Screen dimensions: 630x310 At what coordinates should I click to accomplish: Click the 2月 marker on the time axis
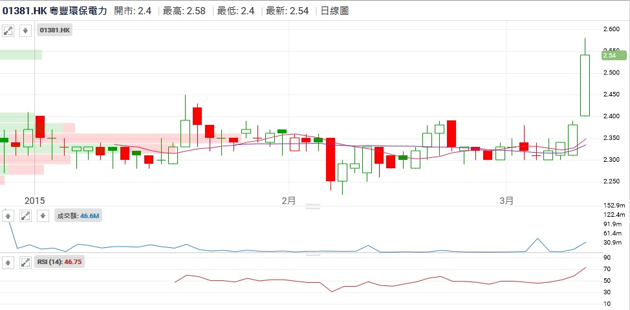click(288, 201)
